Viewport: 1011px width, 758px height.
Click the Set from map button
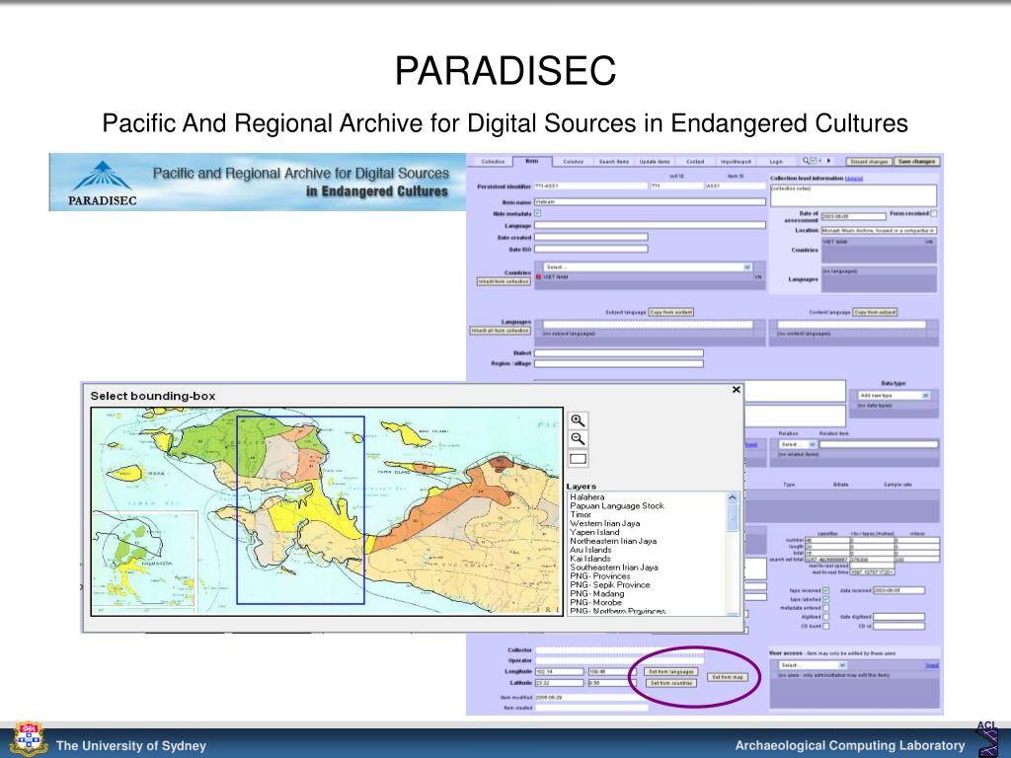point(728,677)
